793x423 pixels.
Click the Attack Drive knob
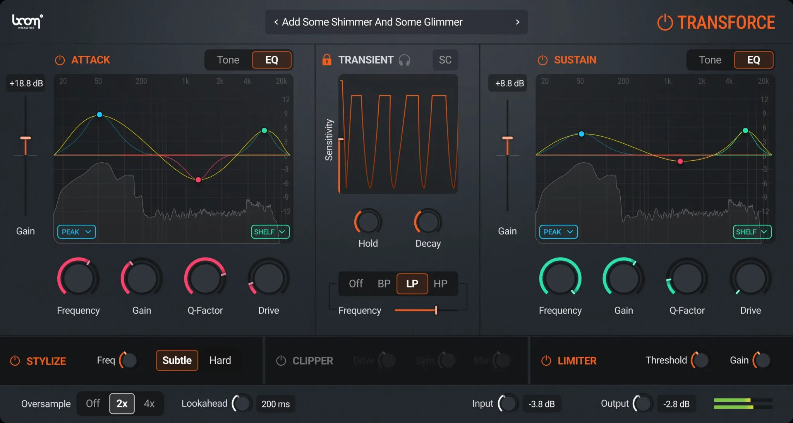(268, 278)
